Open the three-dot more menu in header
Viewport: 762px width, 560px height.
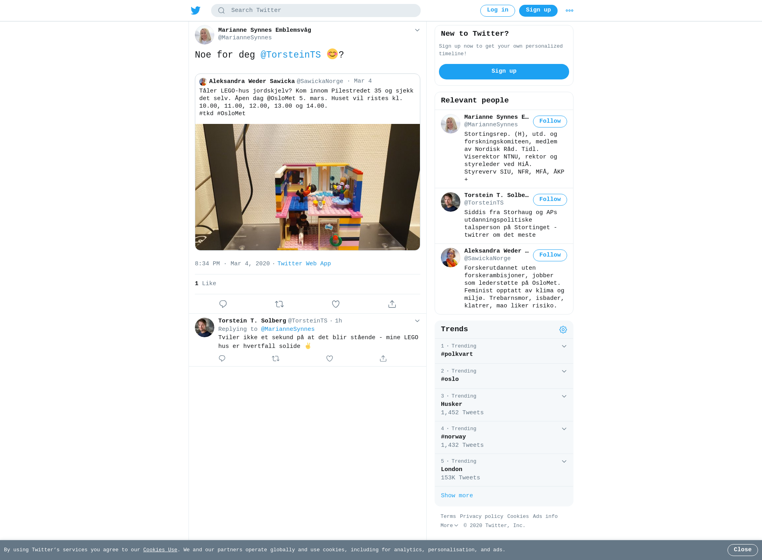tap(570, 11)
